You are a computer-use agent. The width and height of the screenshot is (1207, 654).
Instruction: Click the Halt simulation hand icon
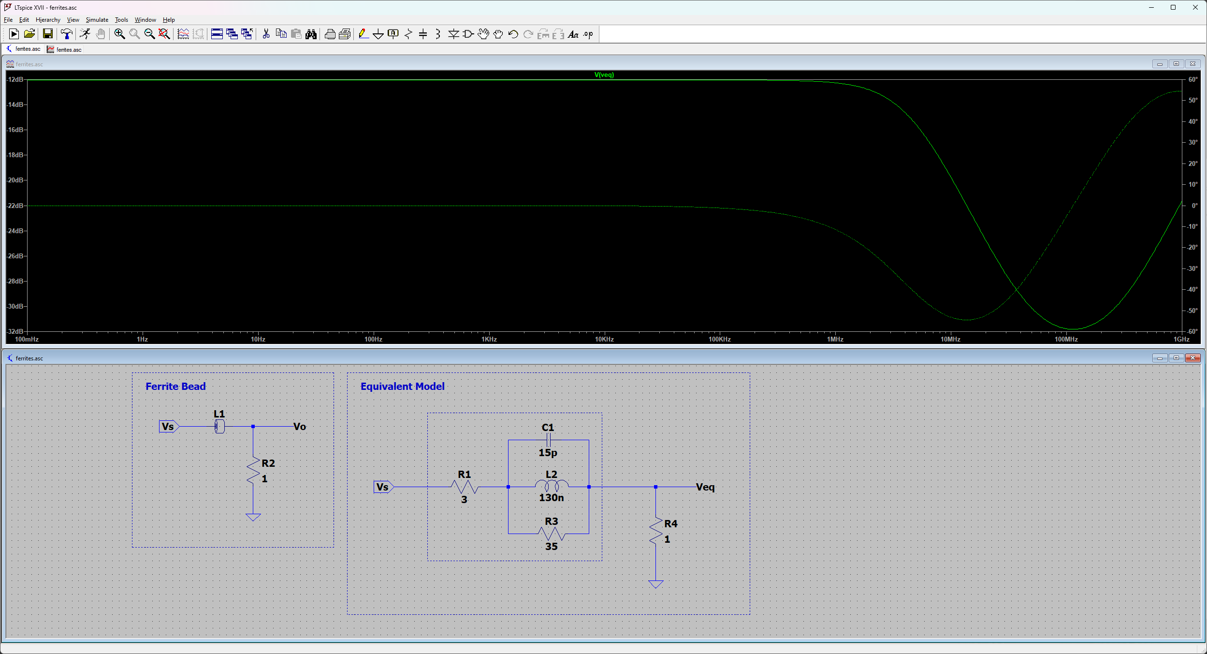pyautogui.click(x=100, y=34)
